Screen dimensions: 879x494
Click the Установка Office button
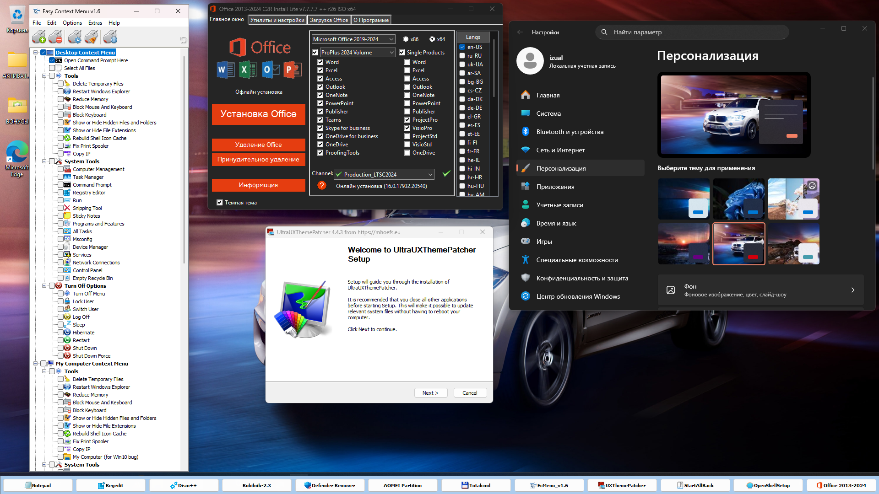(258, 114)
